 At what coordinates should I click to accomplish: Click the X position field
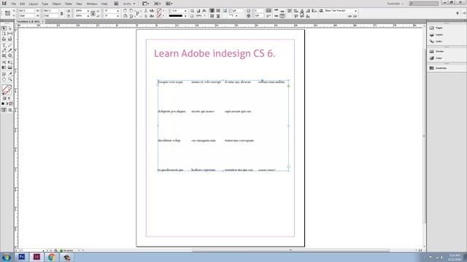click(26, 11)
